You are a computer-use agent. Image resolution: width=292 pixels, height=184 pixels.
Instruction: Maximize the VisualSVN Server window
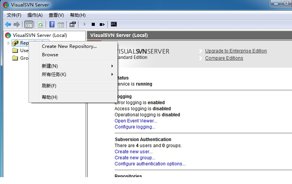286,3
